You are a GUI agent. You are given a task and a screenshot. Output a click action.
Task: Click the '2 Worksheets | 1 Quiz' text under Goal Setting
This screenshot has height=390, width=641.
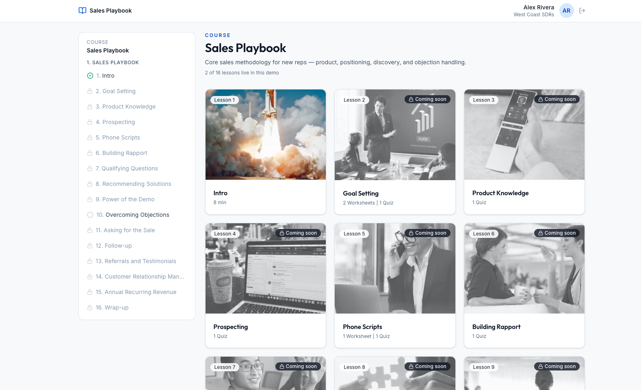coord(368,203)
